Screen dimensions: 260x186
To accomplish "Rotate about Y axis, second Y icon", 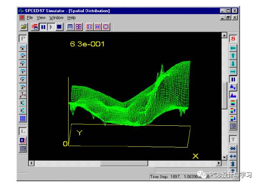I will tap(23, 71).
